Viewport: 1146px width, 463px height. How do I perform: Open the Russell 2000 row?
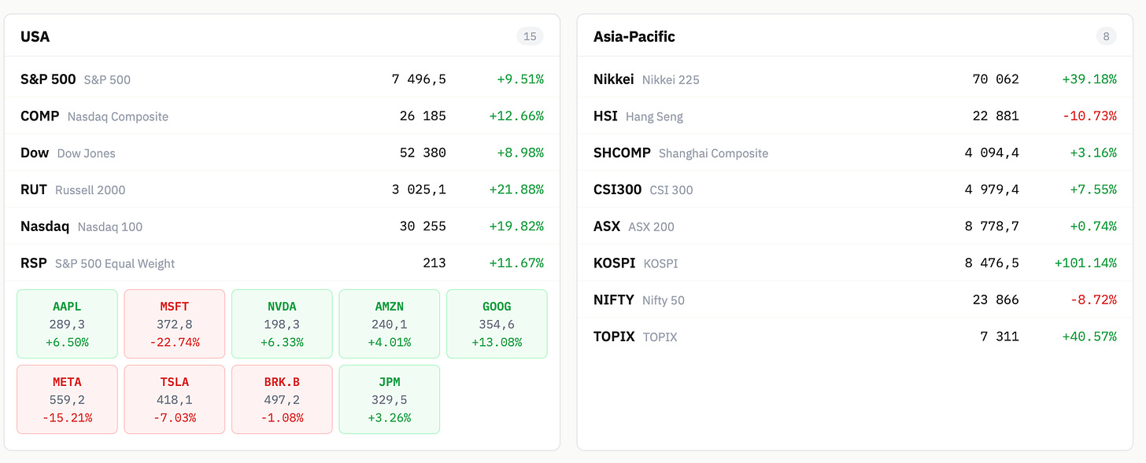pos(282,189)
